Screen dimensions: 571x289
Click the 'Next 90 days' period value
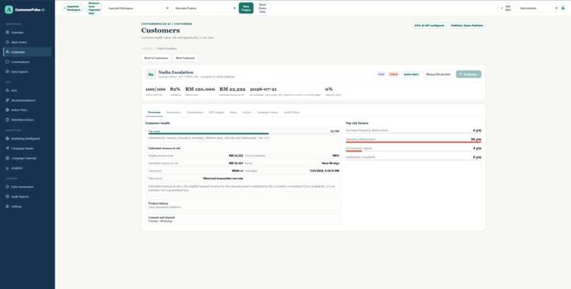331,163
